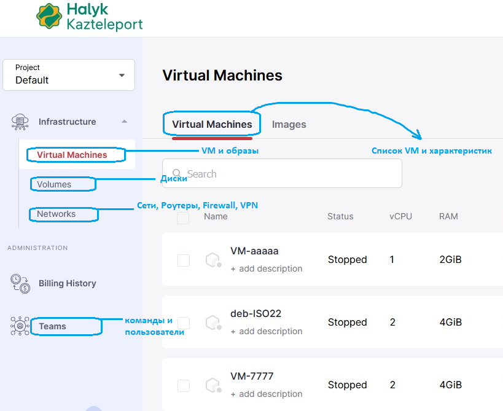503x411 pixels.
Task: Check the VM-aaaaa row checkbox
Action: (184, 260)
